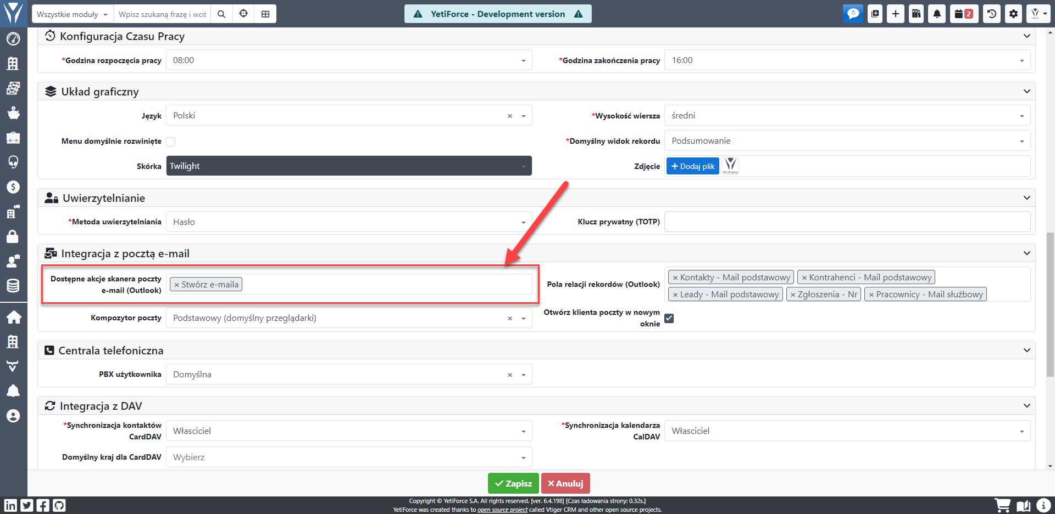Toggle Menu domyślnie rozwinięte checkbox
The image size is (1055, 514).
tap(171, 142)
